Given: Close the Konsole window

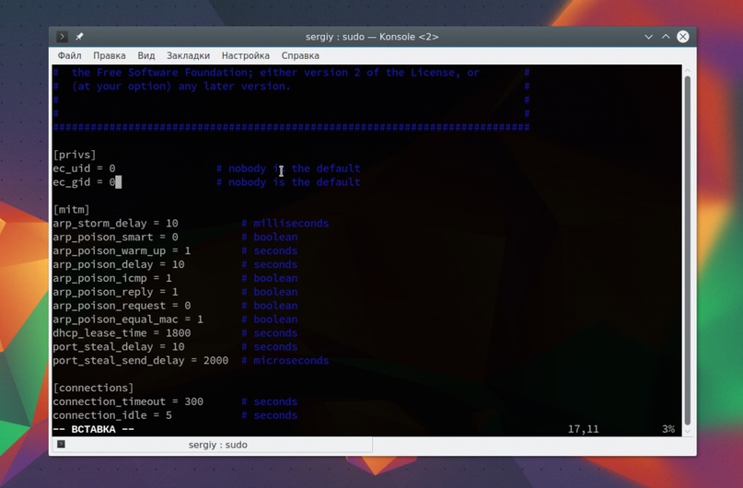Looking at the screenshot, I should coord(683,37).
